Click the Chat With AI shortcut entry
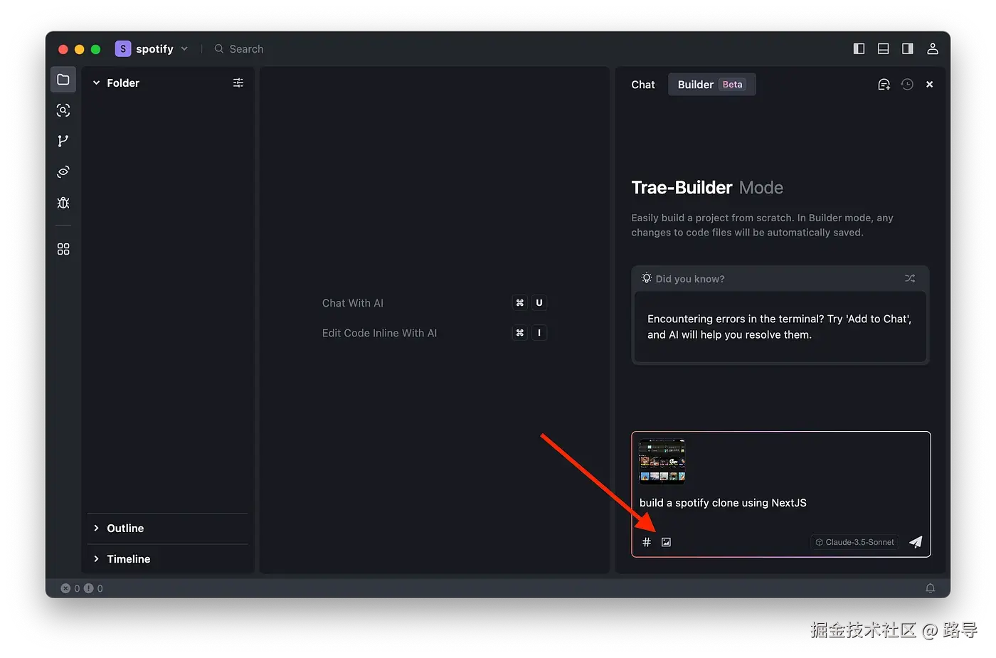996x658 pixels. (x=434, y=303)
